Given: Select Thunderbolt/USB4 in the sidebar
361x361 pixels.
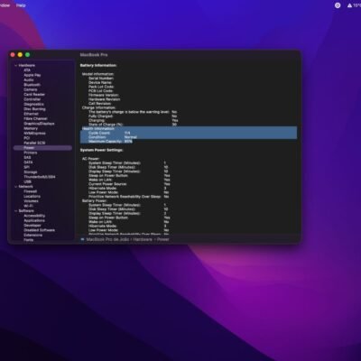Looking at the screenshot, I should 40,177.
